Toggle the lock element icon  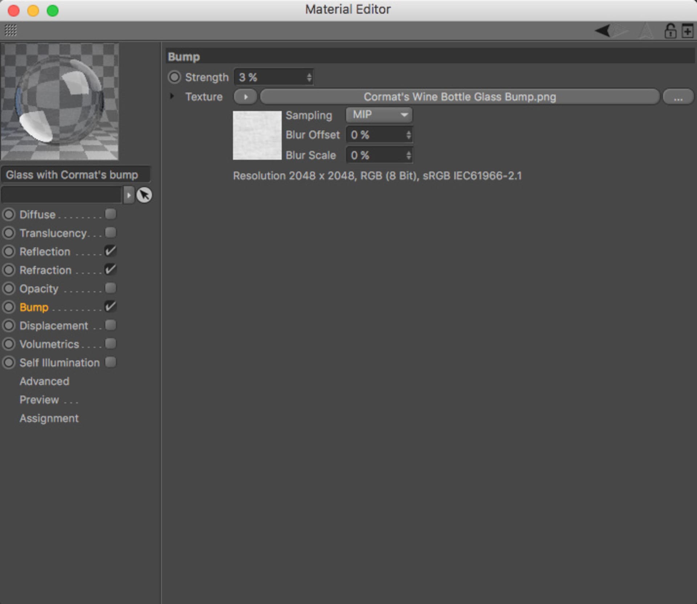click(670, 31)
